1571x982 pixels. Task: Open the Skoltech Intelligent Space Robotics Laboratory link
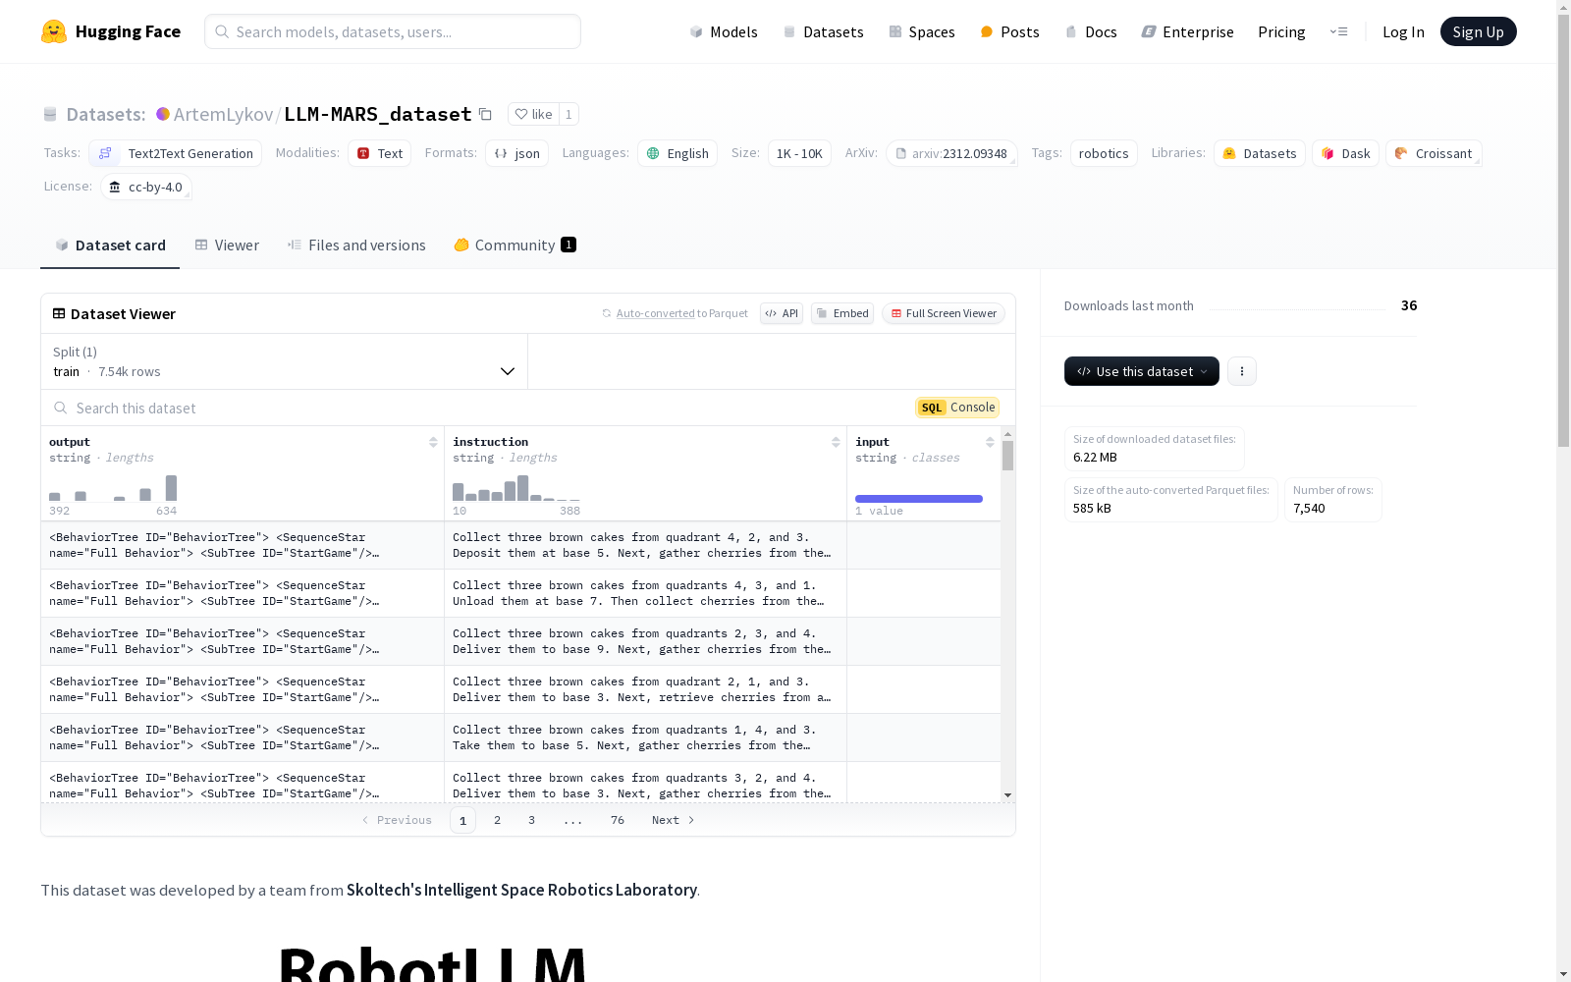[x=521, y=890]
